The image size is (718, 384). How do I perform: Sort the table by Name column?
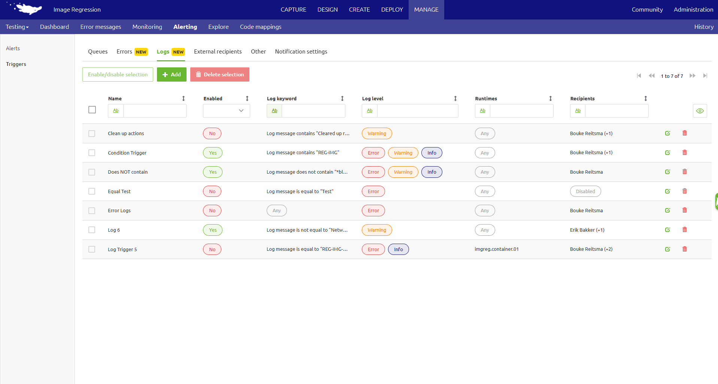pos(184,98)
